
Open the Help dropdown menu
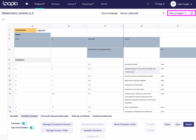pyautogui.click(x=160, y=4)
